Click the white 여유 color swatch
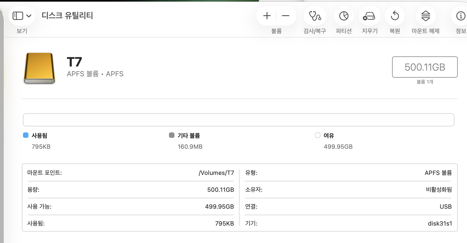The image size is (467, 243). (318, 135)
